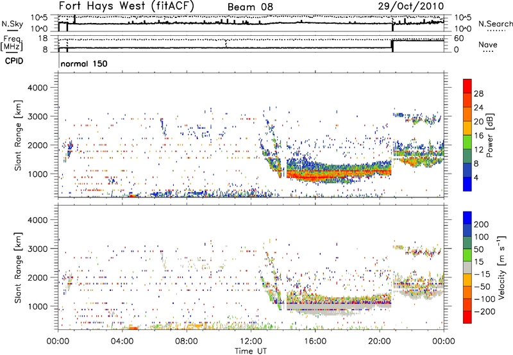The image size is (513, 355).
Task: Click the '2000' tick on the velocity panel
Action: click(37, 277)
